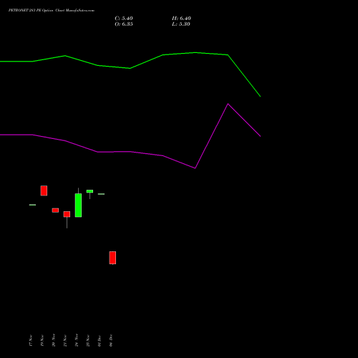Select the open value 'O: 6.35'

(124, 24)
